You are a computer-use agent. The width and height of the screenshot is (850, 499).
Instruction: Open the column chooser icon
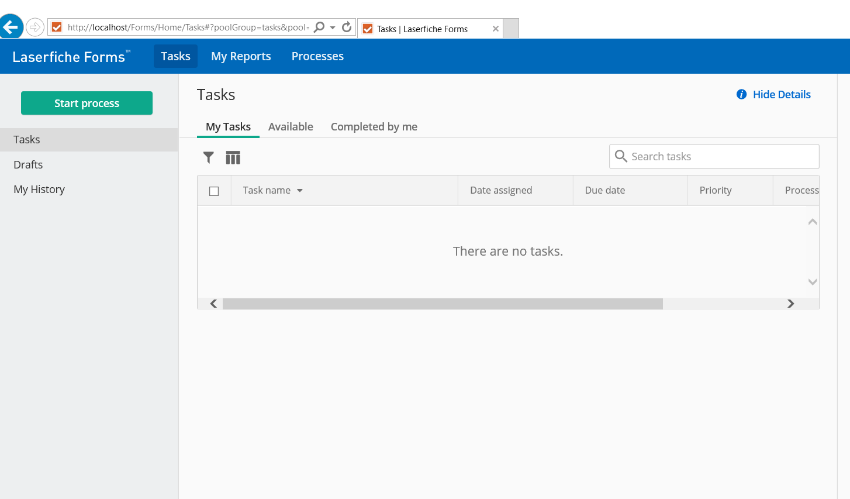coord(233,157)
